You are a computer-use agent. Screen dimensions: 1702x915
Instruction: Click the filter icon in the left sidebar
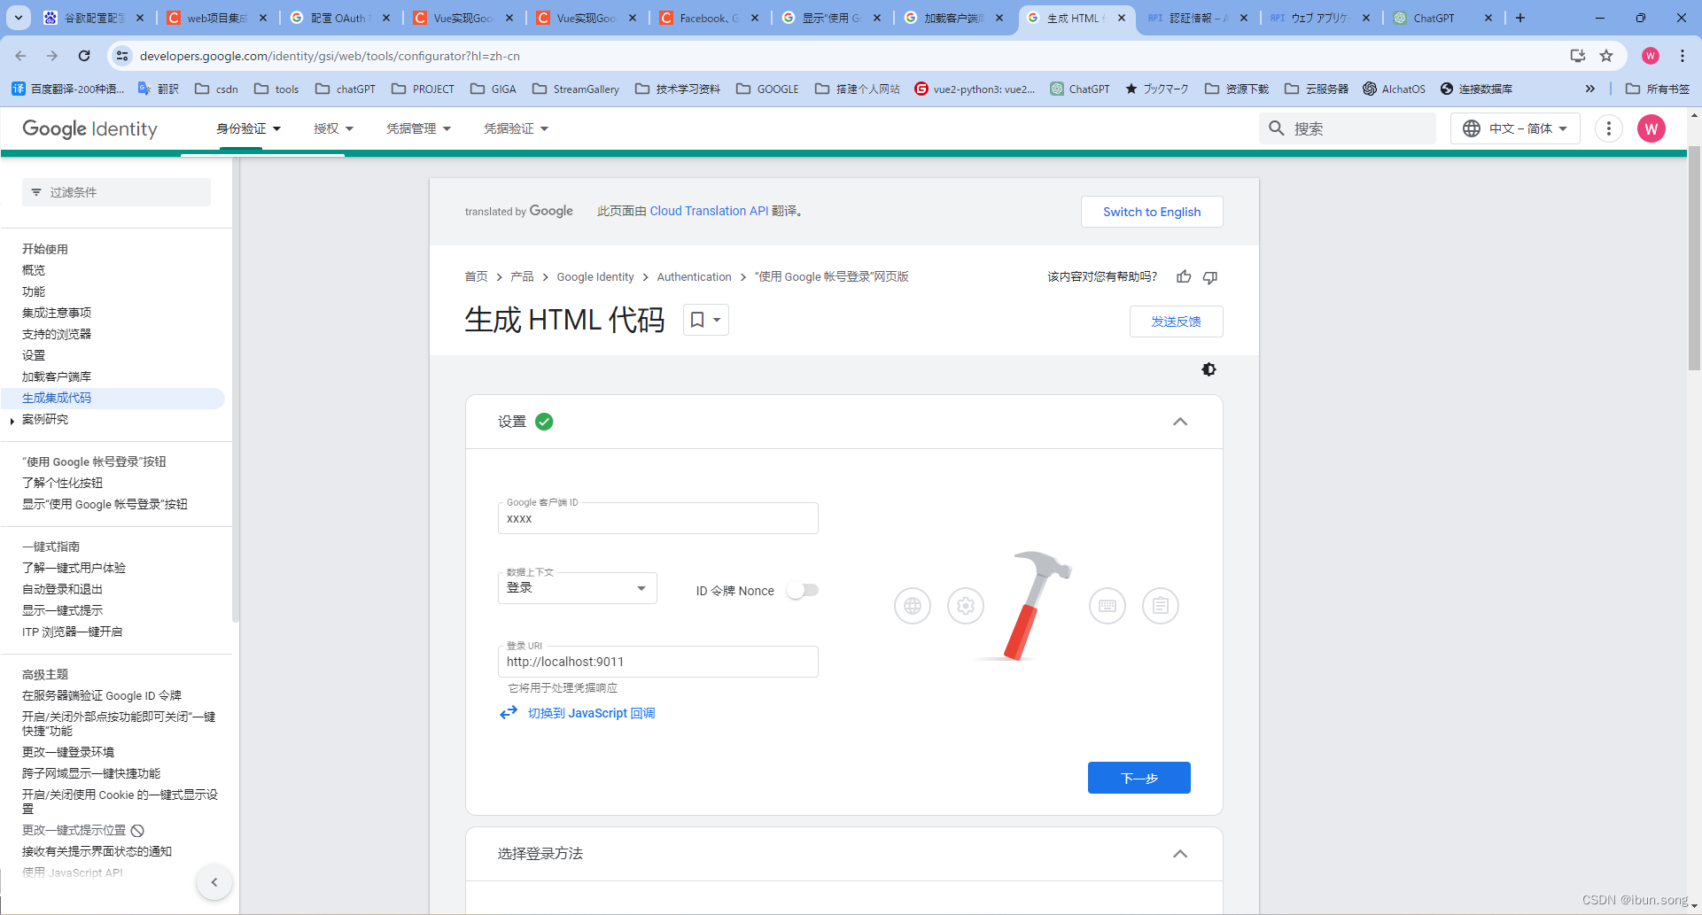pyautogui.click(x=36, y=191)
